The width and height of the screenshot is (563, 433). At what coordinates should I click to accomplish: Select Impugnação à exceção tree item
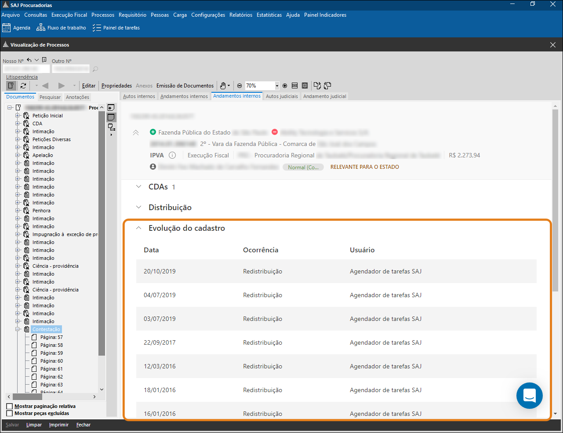tap(65, 234)
